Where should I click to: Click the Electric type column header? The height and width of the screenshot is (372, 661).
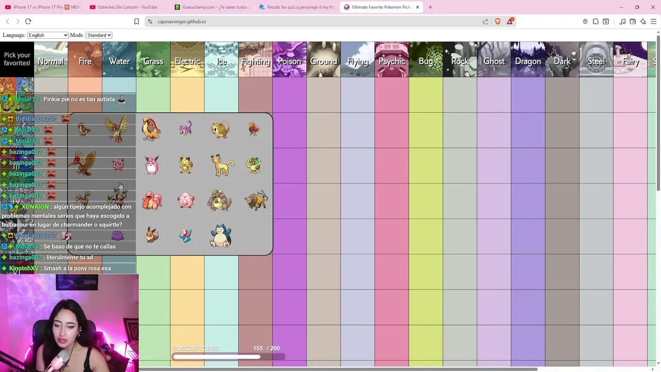click(x=187, y=59)
